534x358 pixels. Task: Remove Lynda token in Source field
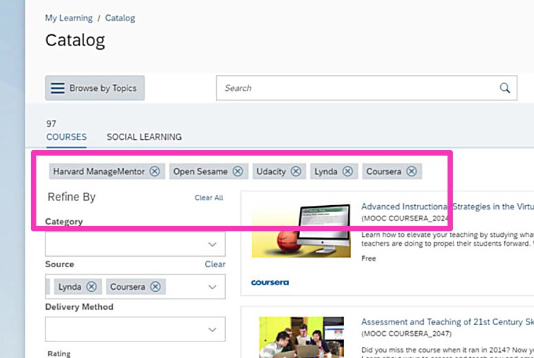click(92, 287)
